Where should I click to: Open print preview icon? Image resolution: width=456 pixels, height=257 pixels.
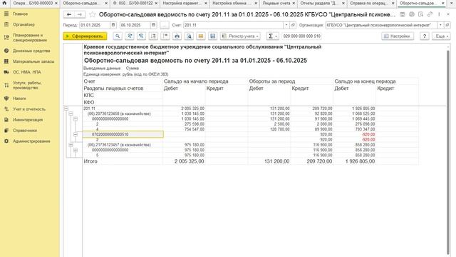point(189,36)
